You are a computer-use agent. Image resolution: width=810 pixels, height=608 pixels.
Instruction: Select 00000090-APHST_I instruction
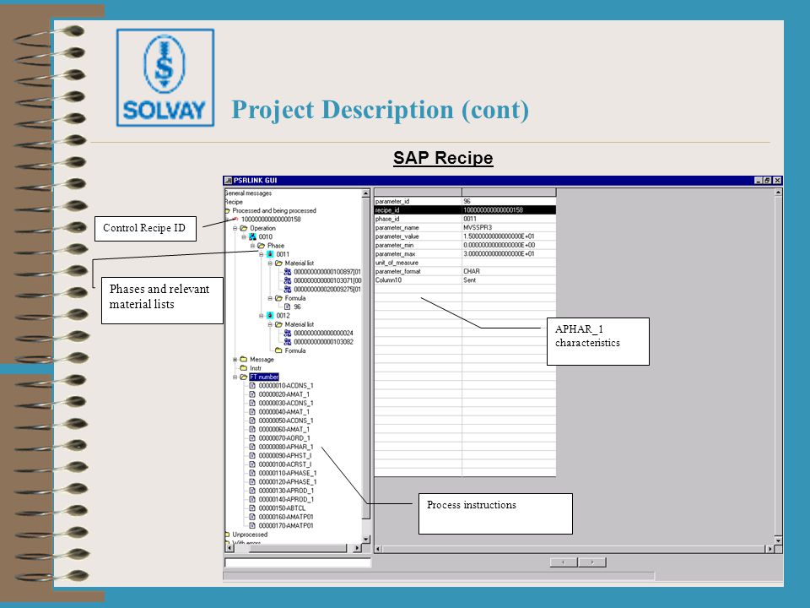click(285, 455)
